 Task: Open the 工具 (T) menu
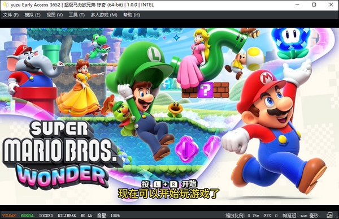pos(76,15)
